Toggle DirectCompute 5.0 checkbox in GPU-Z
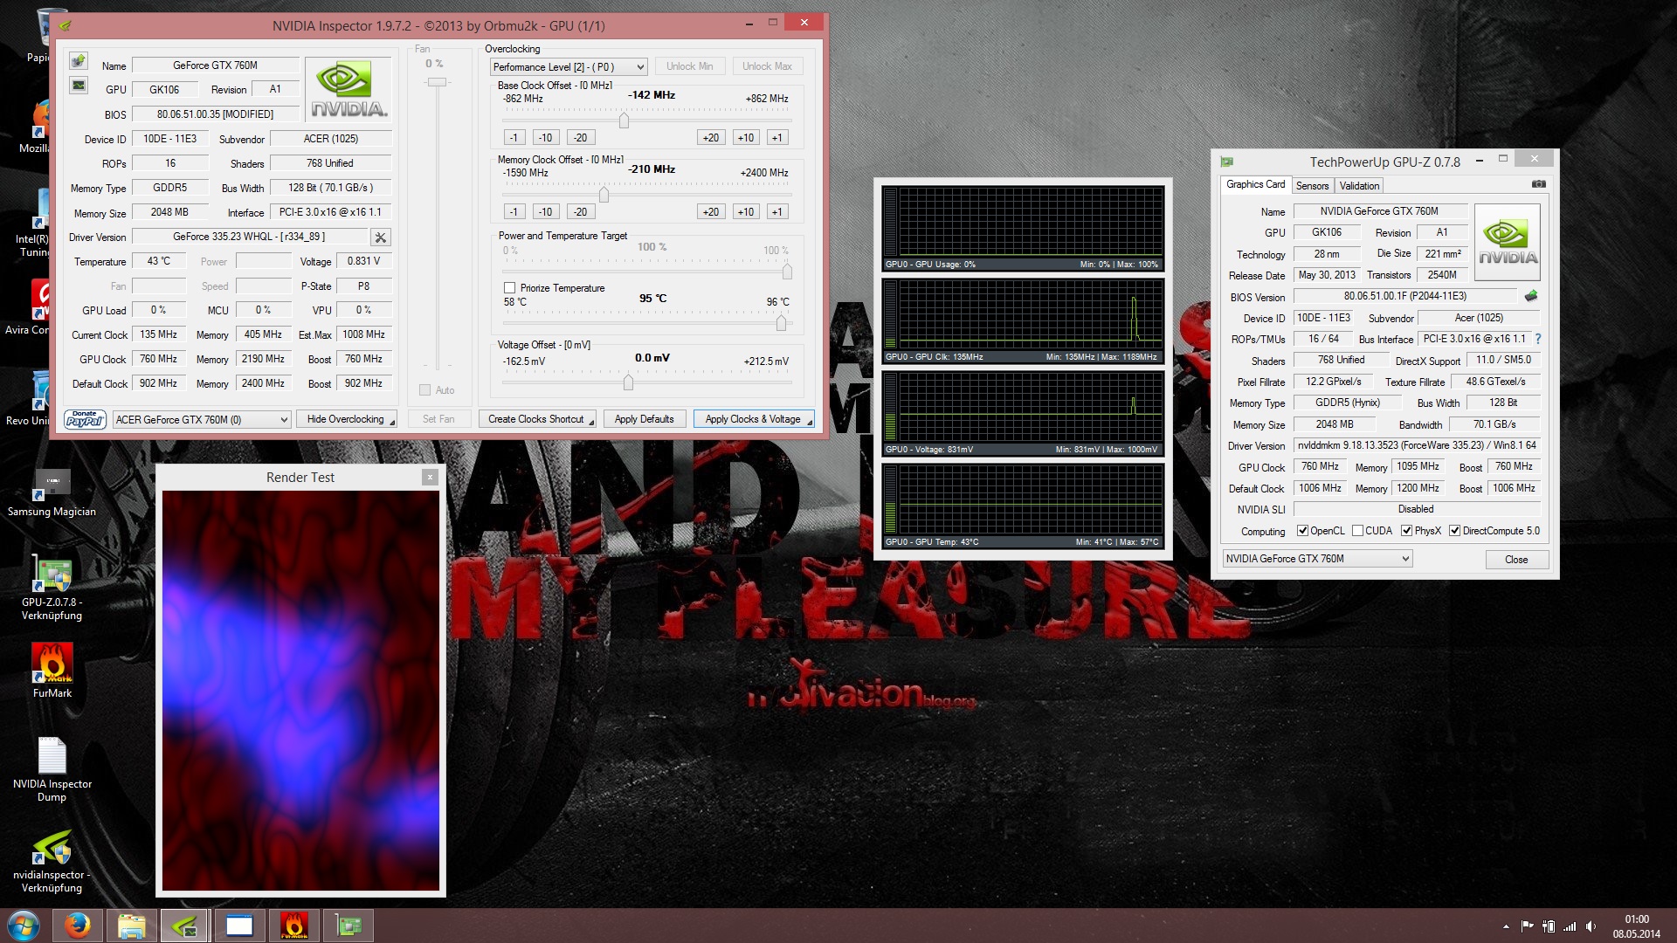Viewport: 1677px width, 943px height. (x=1454, y=531)
